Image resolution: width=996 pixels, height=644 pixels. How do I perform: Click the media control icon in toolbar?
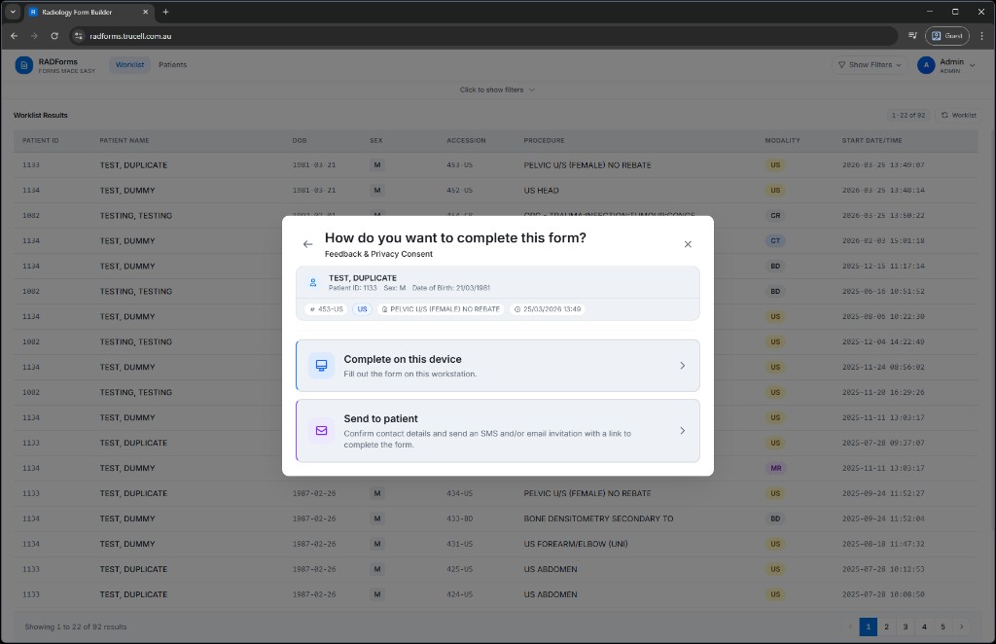(x=912, y=36)
